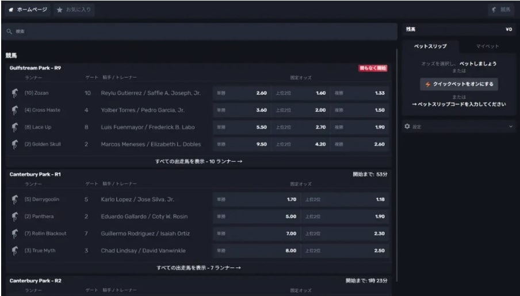
Task: Click runner name (5) Derrygoolin
Action: click(42, 200)
